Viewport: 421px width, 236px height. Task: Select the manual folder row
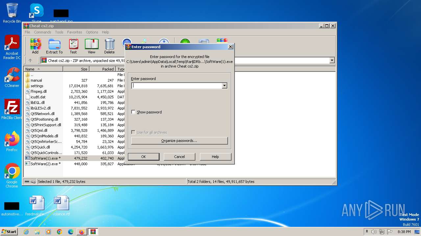click(x=36, y=80)
